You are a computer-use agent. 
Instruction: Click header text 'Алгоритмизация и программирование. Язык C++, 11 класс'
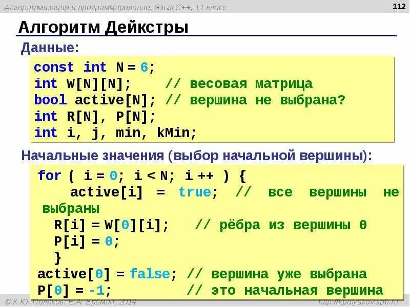(x=115, y=7)
